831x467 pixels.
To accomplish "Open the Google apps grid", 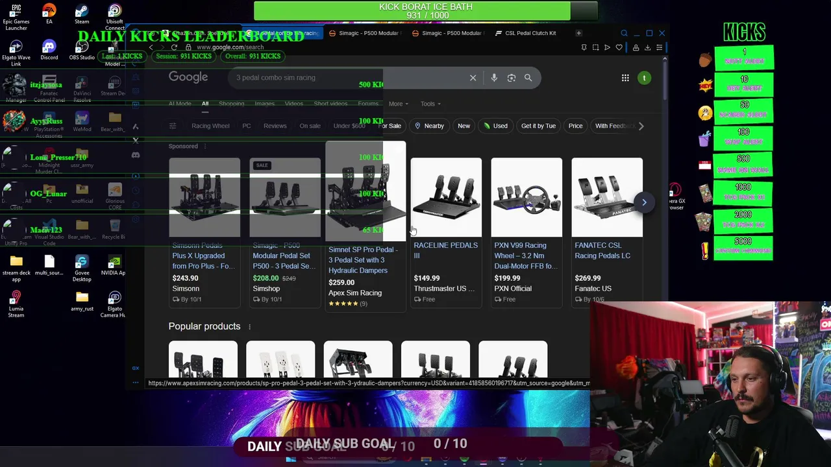I will coord(625,78).
